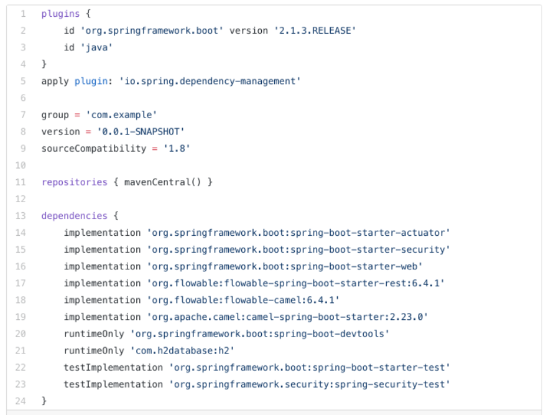Viewport: 546px width, 415px height.
Task: Click the 'repositories' keyword on line 11
Action: [75, 182]
